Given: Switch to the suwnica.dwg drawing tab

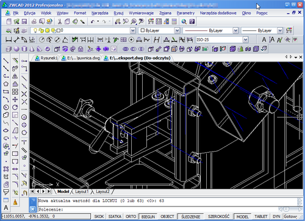Looking at the screenshot, I should [81, 58].
